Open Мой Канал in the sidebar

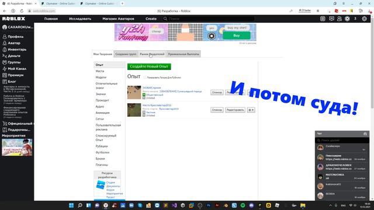(14, 69)
